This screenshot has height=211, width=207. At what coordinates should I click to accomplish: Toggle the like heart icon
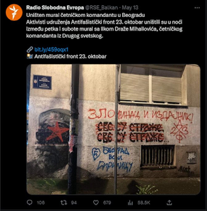(96, 203)
